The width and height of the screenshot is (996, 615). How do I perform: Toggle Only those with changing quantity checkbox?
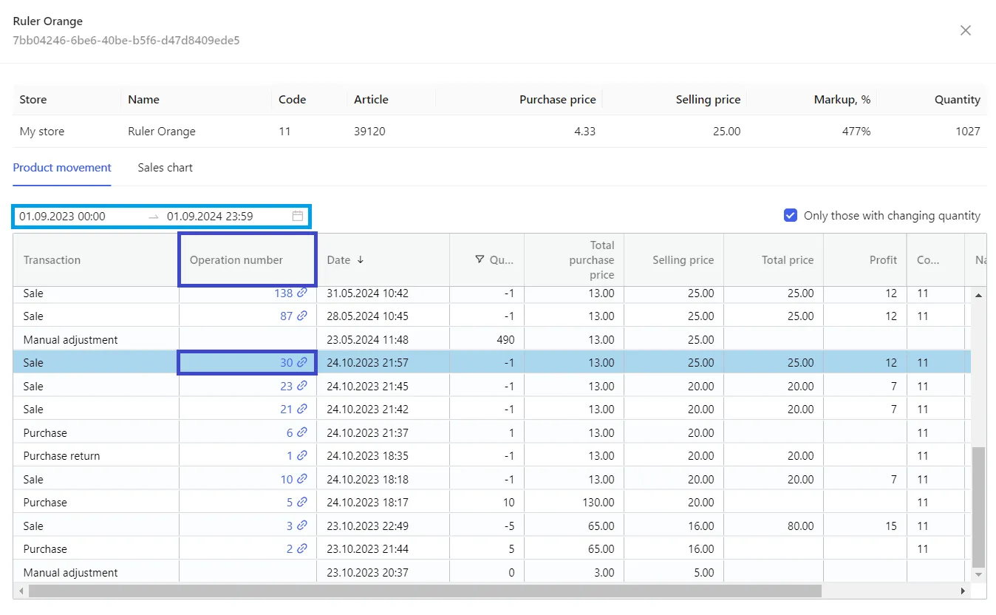pyautogui.click(x=791, y=216)
